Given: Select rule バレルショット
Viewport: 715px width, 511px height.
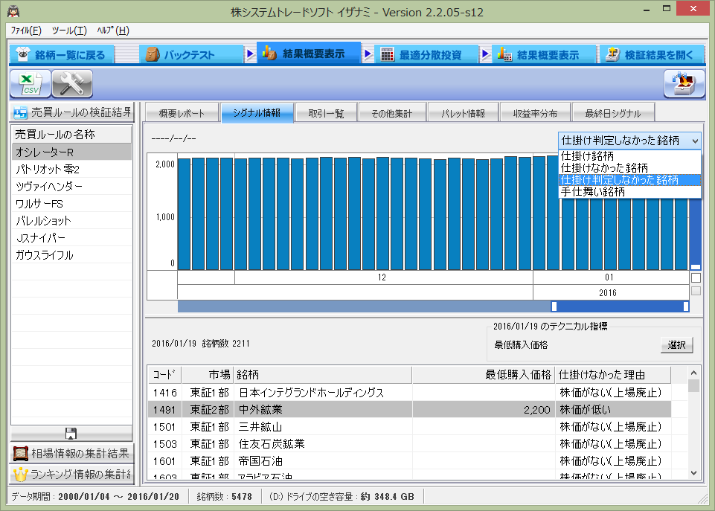Looking at the screenshot, I should (71, 221).
